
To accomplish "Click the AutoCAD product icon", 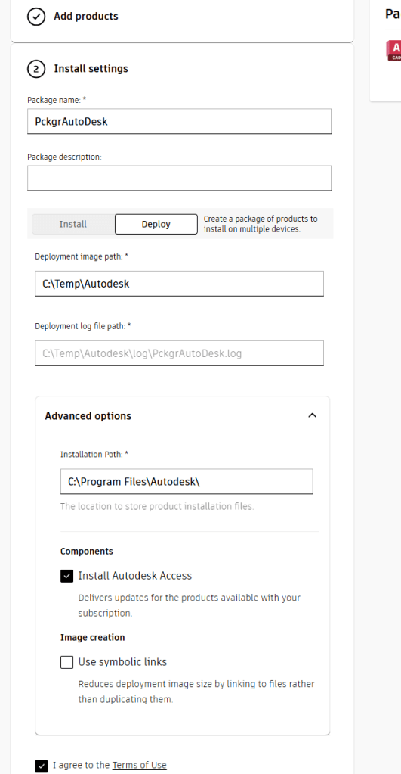I will click(394, 51).
